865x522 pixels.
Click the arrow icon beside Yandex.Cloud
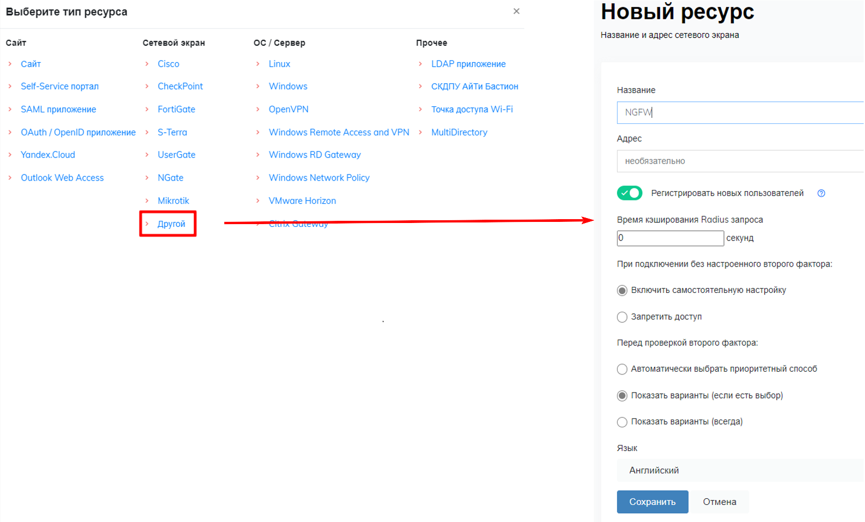(10, 155)
